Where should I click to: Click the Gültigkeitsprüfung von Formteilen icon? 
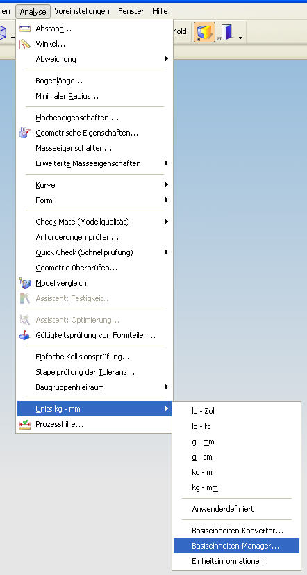[x=25, y=335]
